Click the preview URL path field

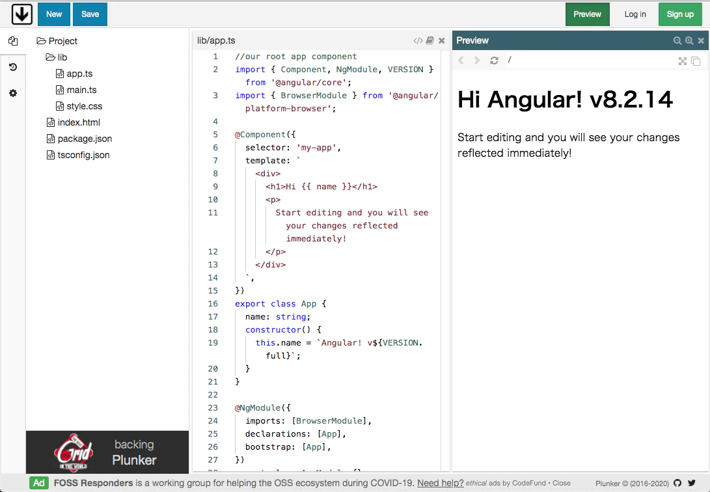pyautogui.click(x=590, y=61)
